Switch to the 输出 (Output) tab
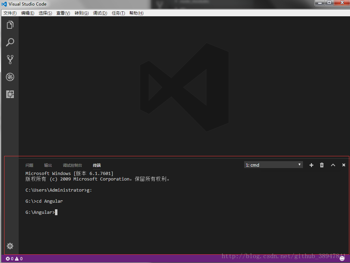The height and width of the screenshot is (263, 350). pyautogui.click(x=48, y=165)
